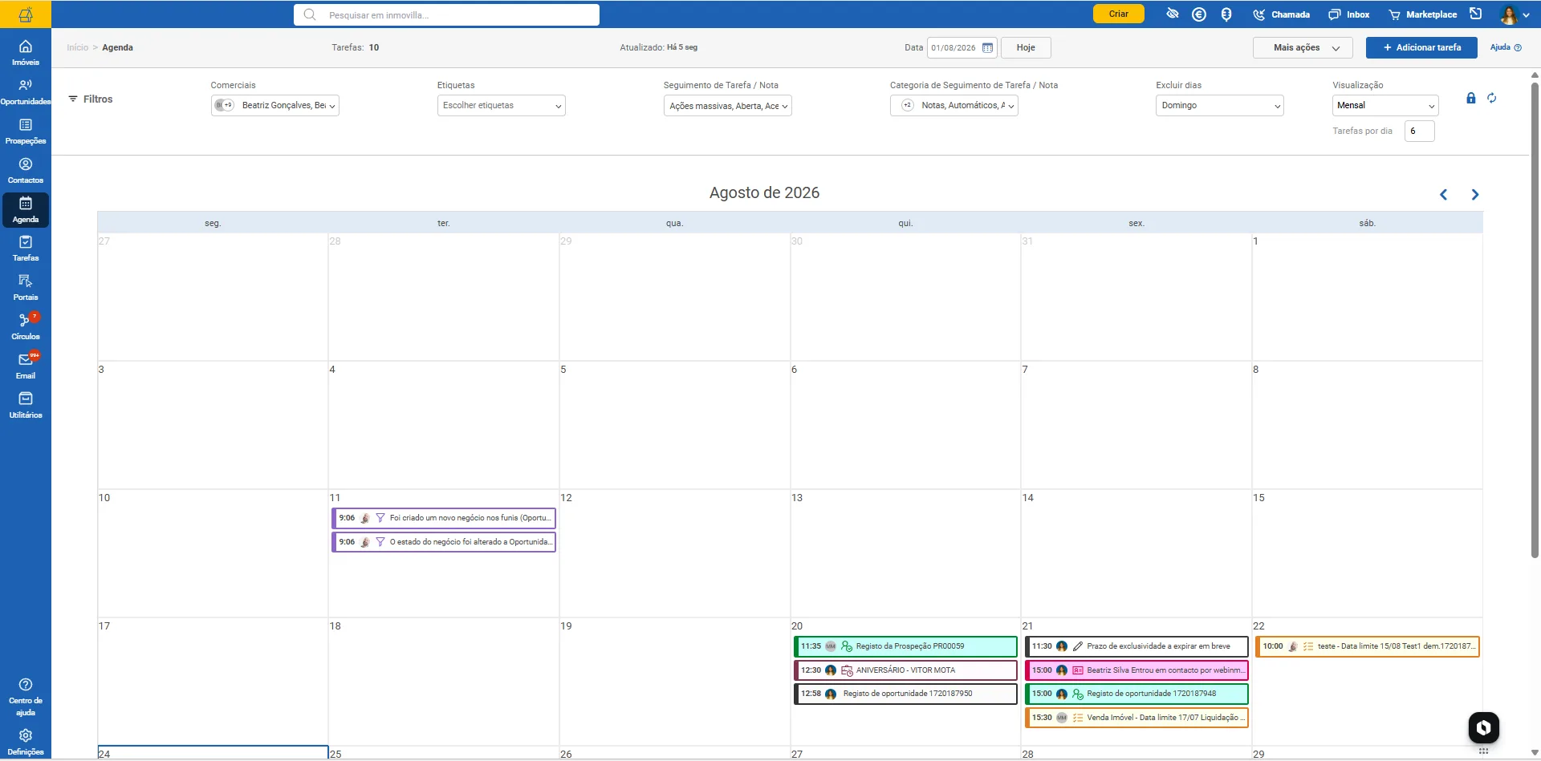Open the Imóveis section in sidebar
The image size is (1541, 761).
click(x=26, y=53)
